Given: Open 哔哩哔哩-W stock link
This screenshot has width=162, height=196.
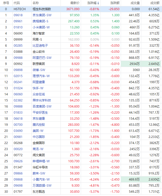Looking at the screenshot, I should coord(41,161).
